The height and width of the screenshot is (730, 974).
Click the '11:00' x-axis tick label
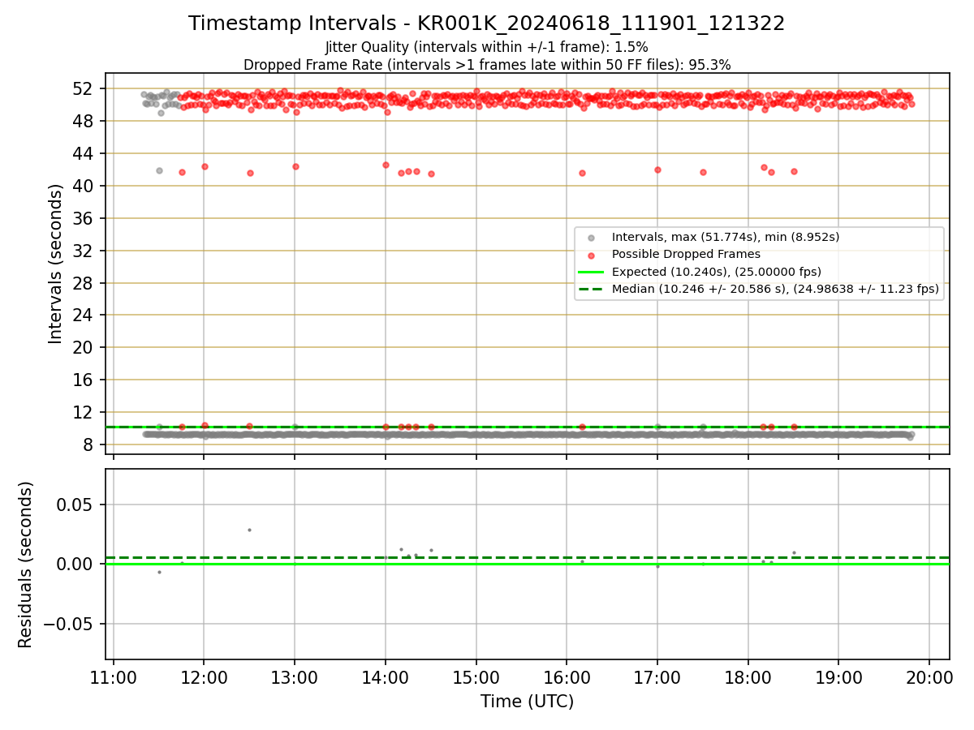[x=114, y=679]
